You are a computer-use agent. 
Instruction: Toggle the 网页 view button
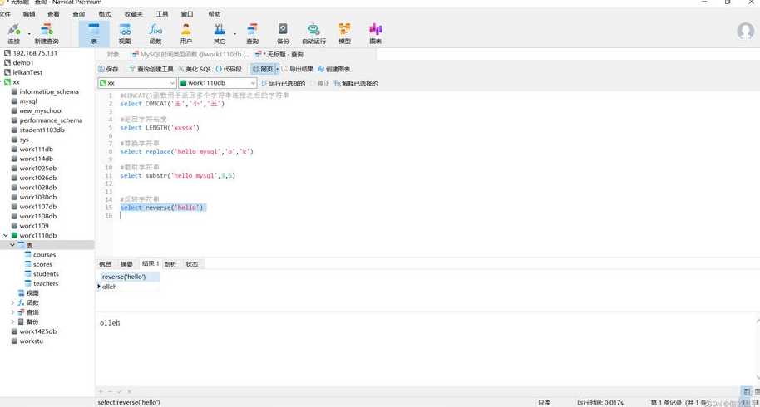(263, 69)
